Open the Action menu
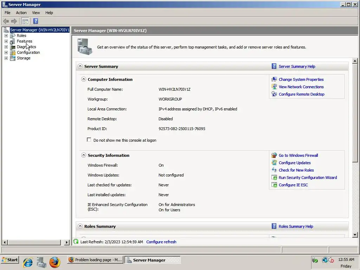Image resolution: width=360 pixels, height=270 pixels. click(21, 13)
